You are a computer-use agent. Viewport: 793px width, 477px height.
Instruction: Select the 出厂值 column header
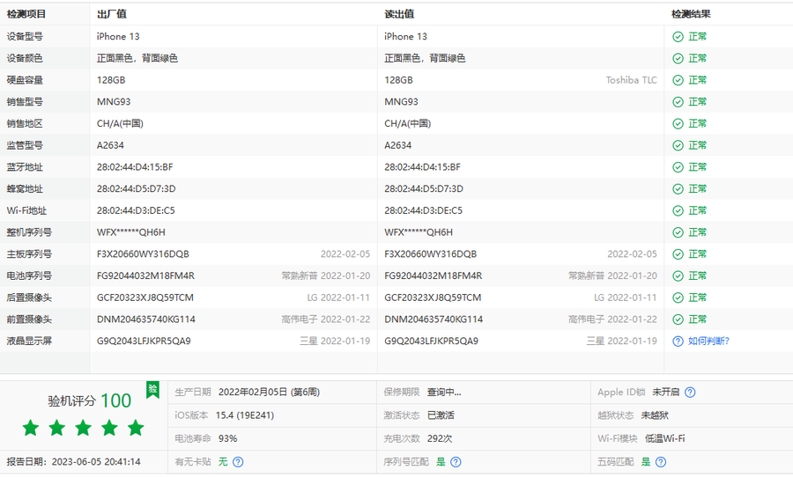111,14
